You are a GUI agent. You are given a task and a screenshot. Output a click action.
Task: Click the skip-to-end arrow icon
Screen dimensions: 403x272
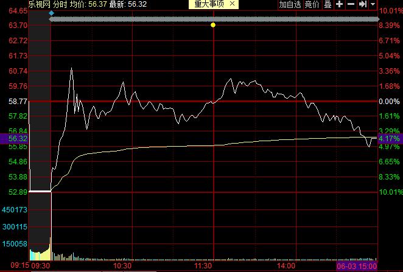click(363, 4)
